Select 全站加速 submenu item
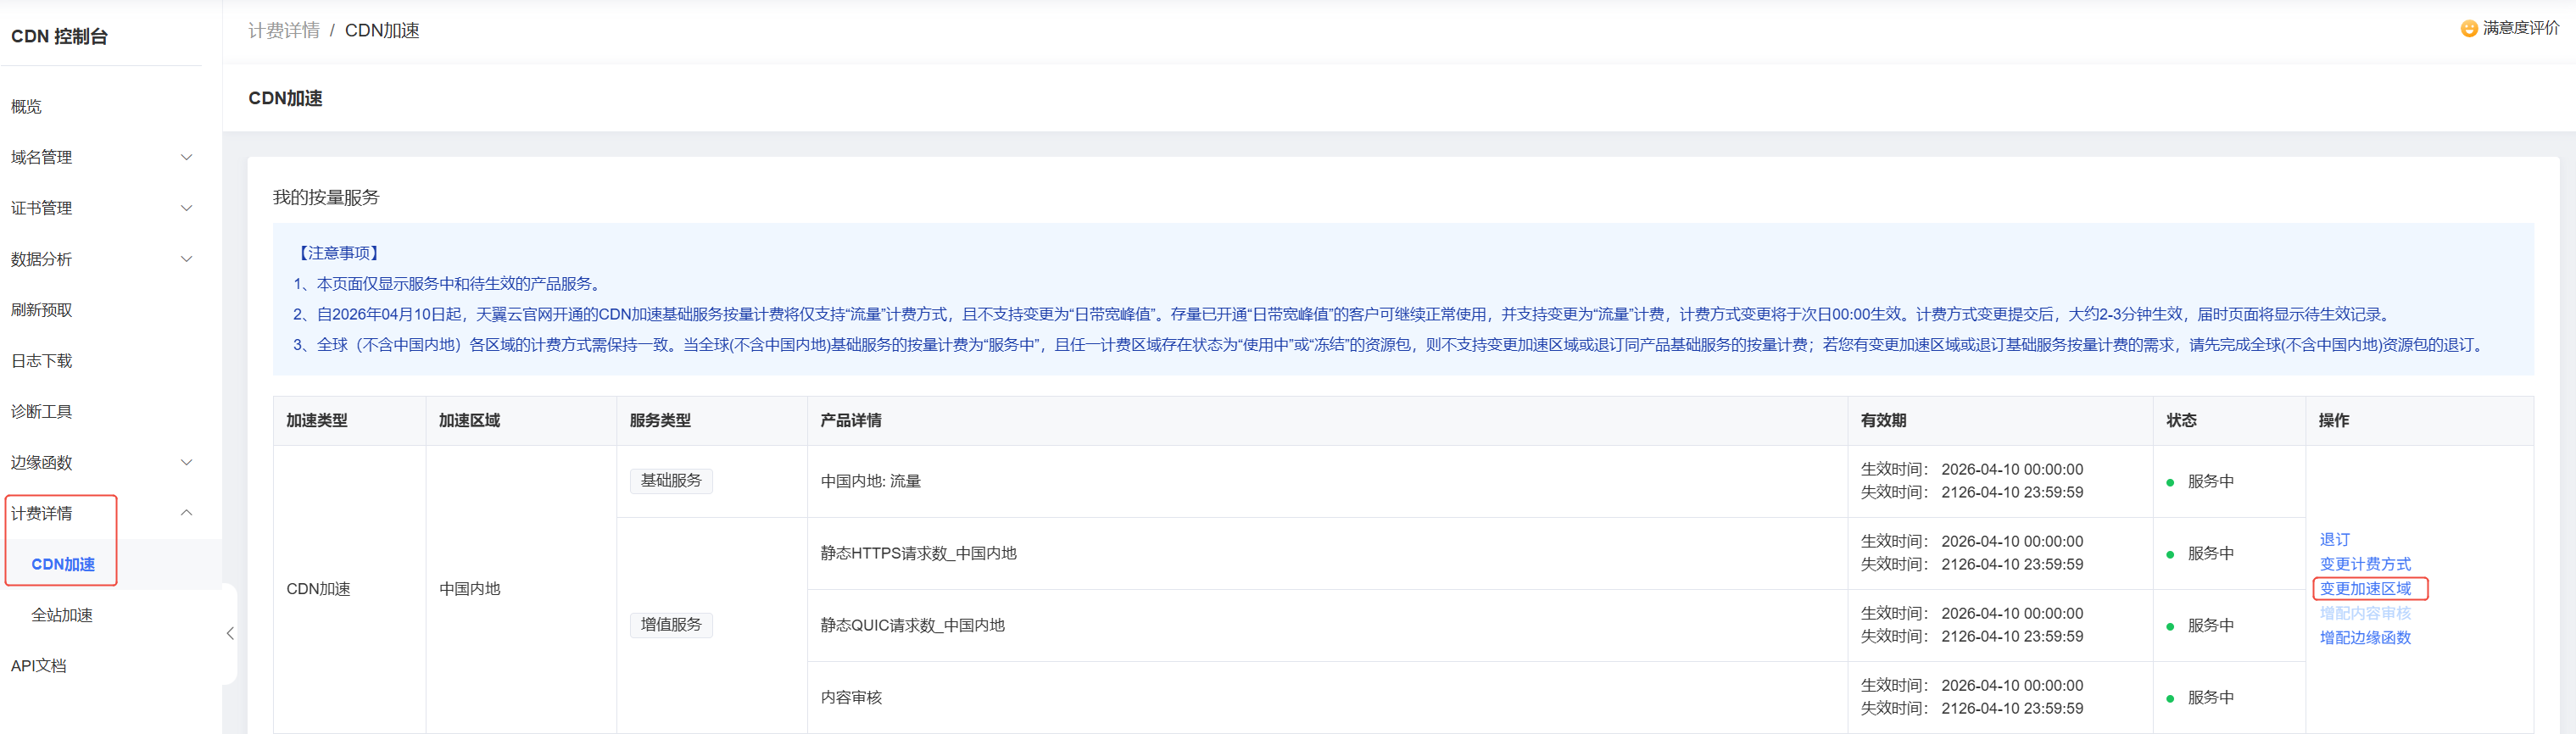Viewport: 2576px width, 734px height. pyautogui.click(x=62, y=615)
